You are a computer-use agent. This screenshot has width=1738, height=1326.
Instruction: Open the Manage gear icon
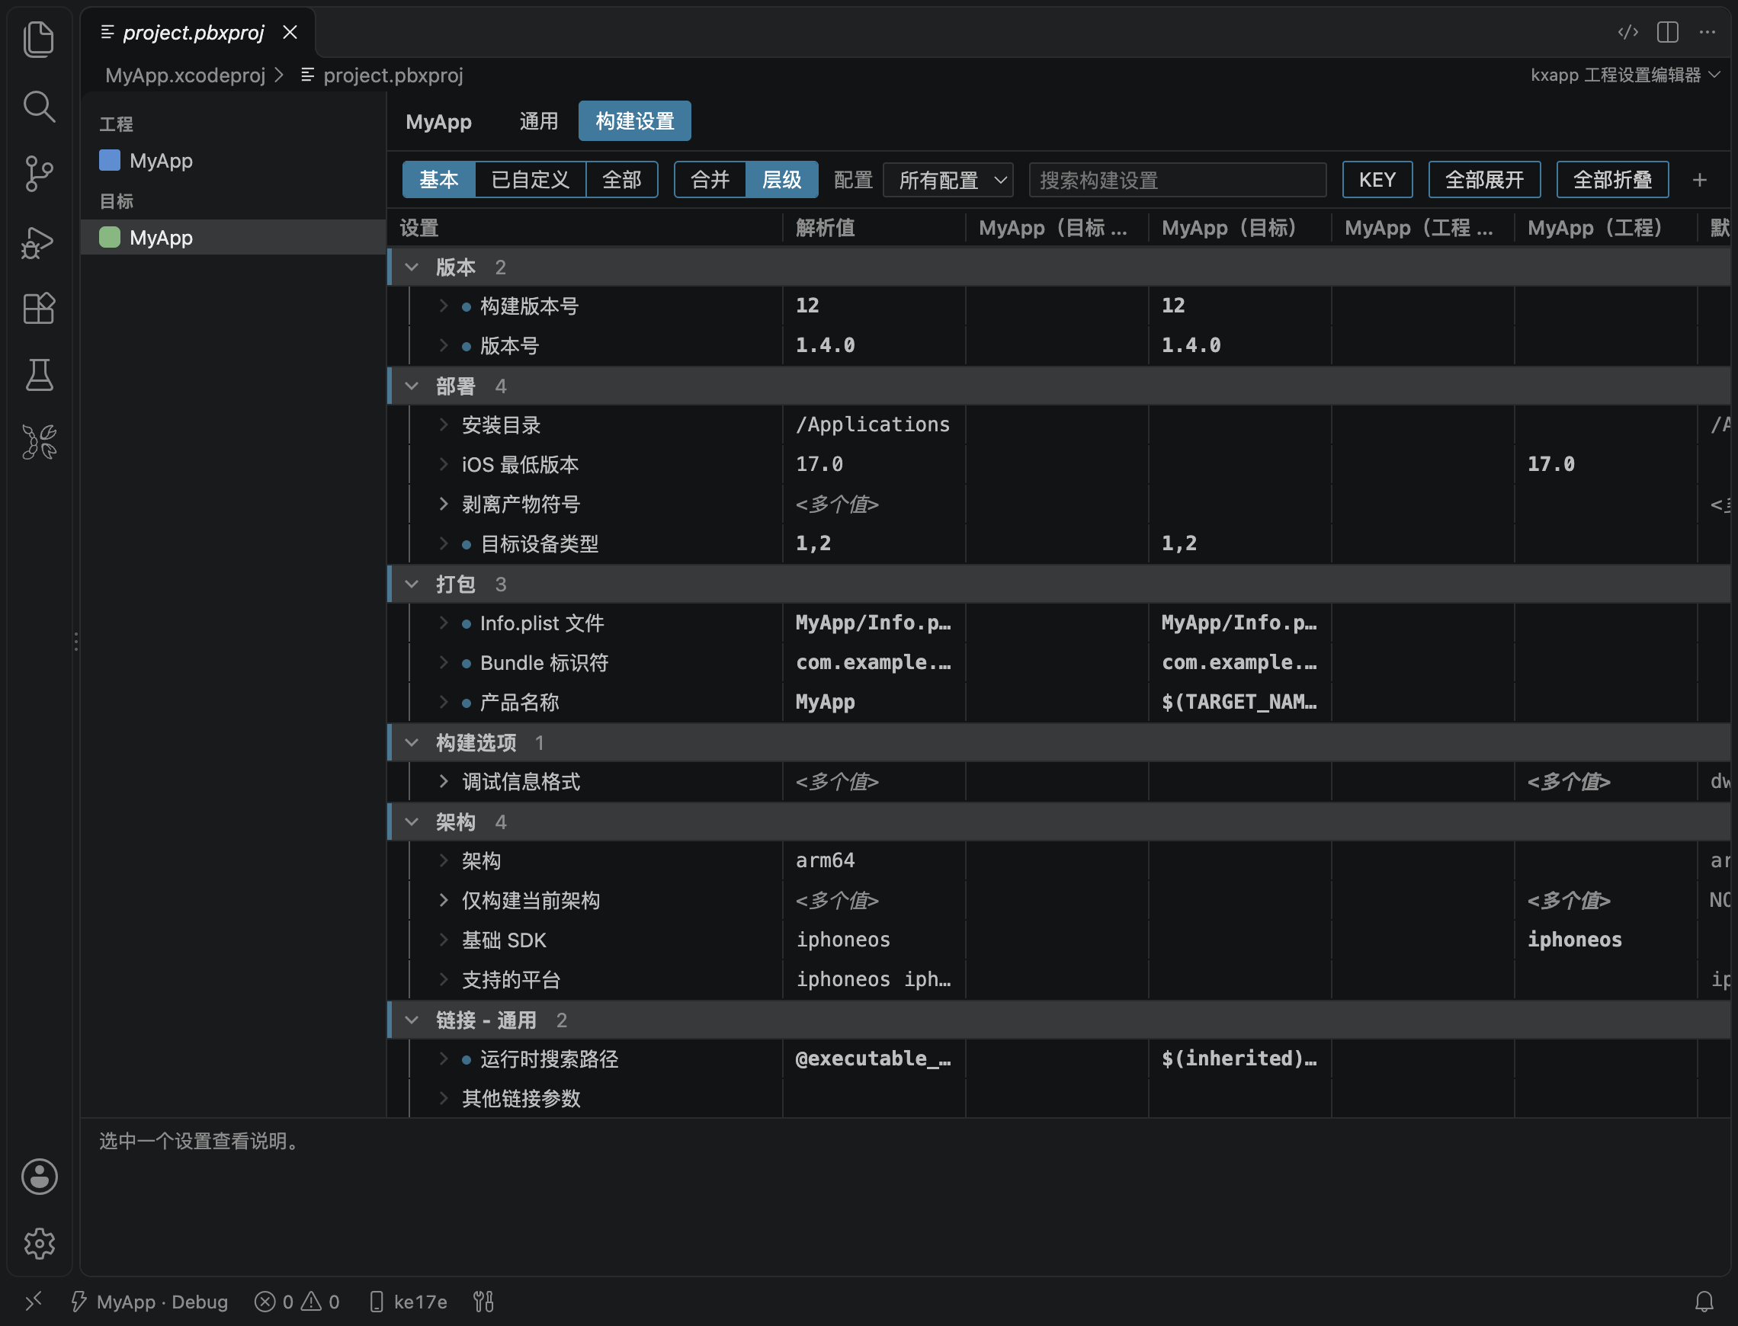[39, 1243]
